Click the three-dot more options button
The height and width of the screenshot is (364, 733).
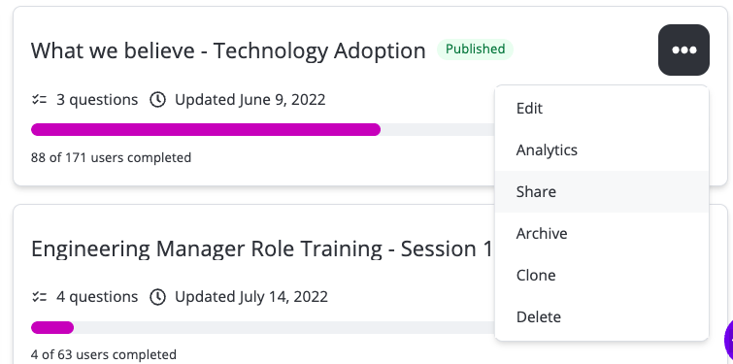[x=683, y=50]
